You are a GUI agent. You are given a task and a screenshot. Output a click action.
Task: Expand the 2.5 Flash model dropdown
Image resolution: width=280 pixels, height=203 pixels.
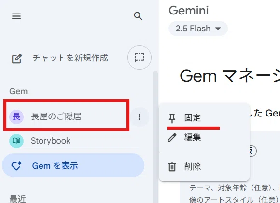198,29
